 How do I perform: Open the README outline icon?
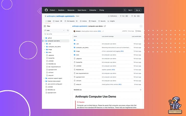(x=141, y=90)
